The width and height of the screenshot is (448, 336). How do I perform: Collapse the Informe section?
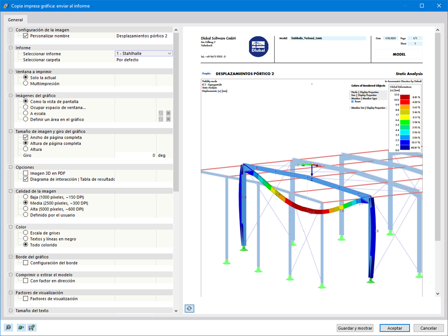[11, 48]
